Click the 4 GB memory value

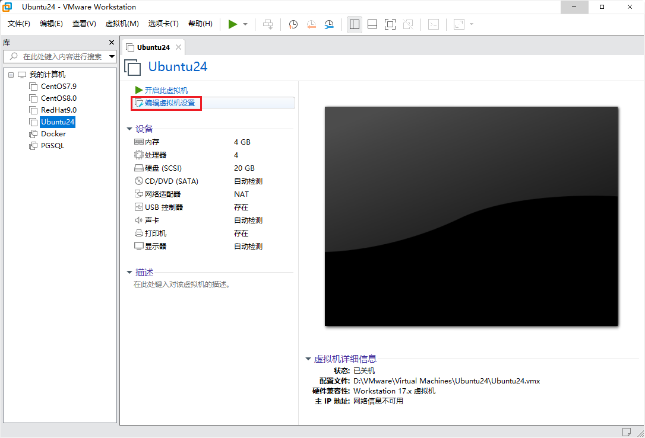(x=242, y=142)
